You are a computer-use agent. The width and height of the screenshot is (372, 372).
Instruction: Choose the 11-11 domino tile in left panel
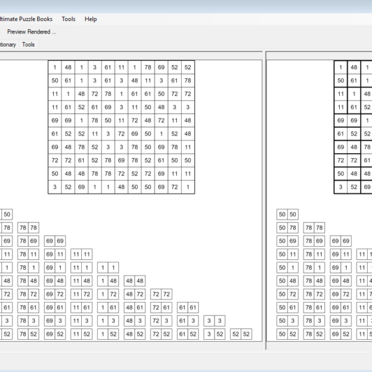click(x=81, y=254)
